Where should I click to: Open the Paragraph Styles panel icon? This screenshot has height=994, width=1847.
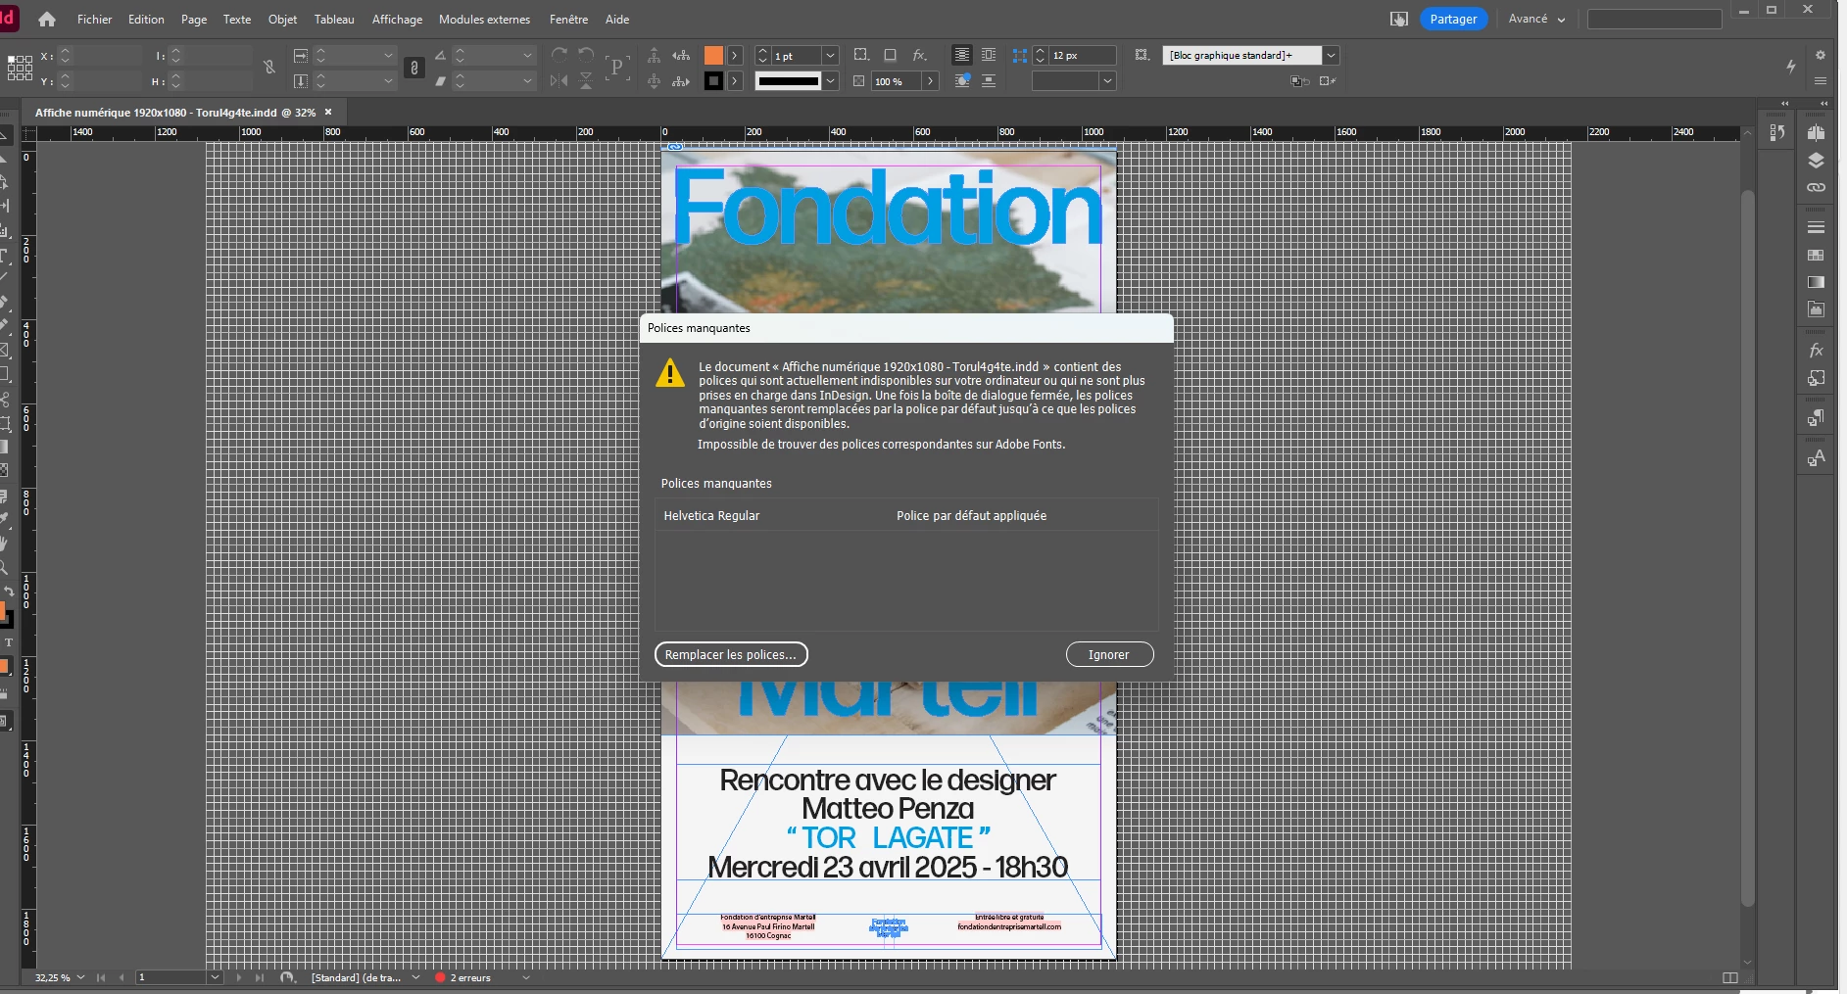click(1816, 418)
